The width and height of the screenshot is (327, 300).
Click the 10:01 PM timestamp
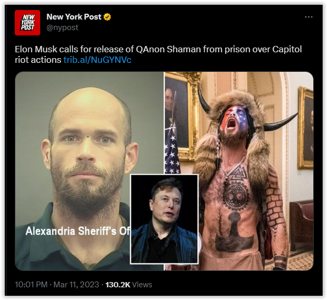(x=31, y=285)
